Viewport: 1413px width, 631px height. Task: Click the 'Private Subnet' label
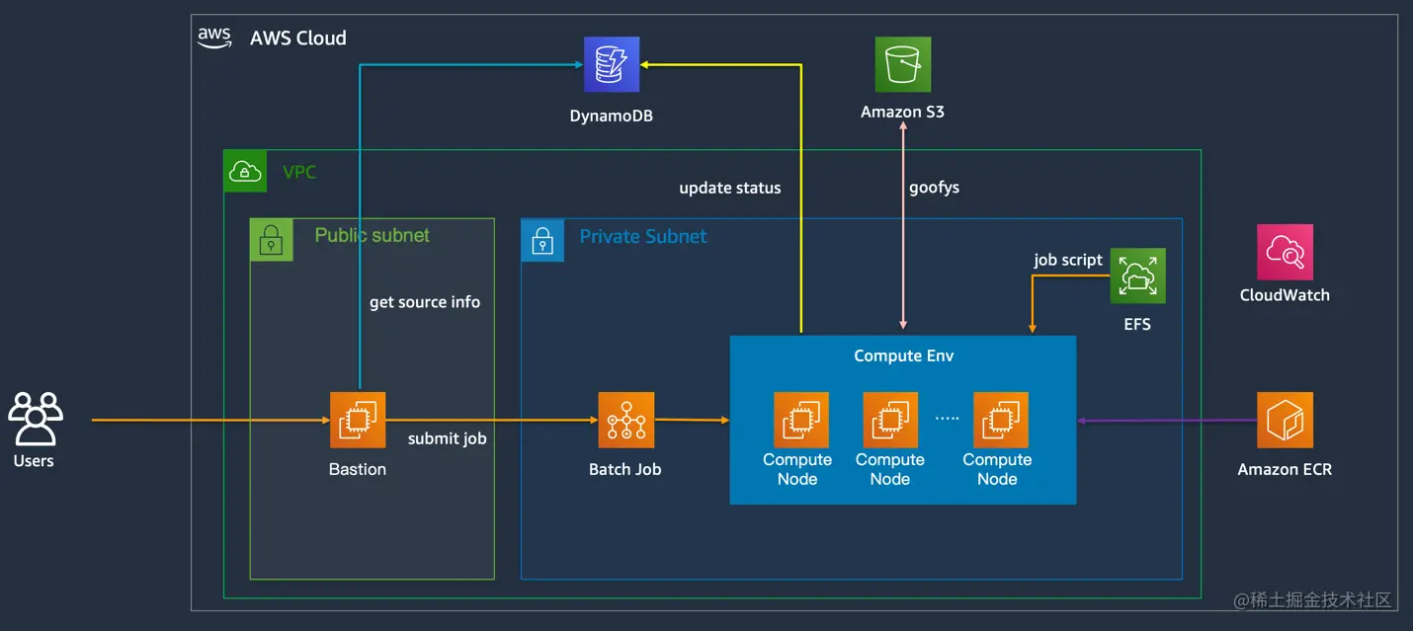(x=643, y=236)
